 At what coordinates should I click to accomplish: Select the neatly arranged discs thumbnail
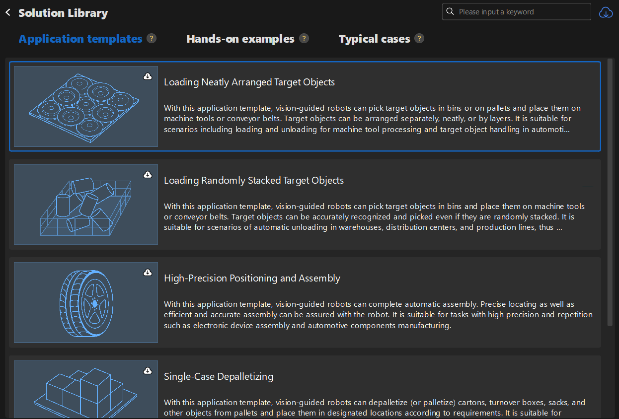(86, 106)
